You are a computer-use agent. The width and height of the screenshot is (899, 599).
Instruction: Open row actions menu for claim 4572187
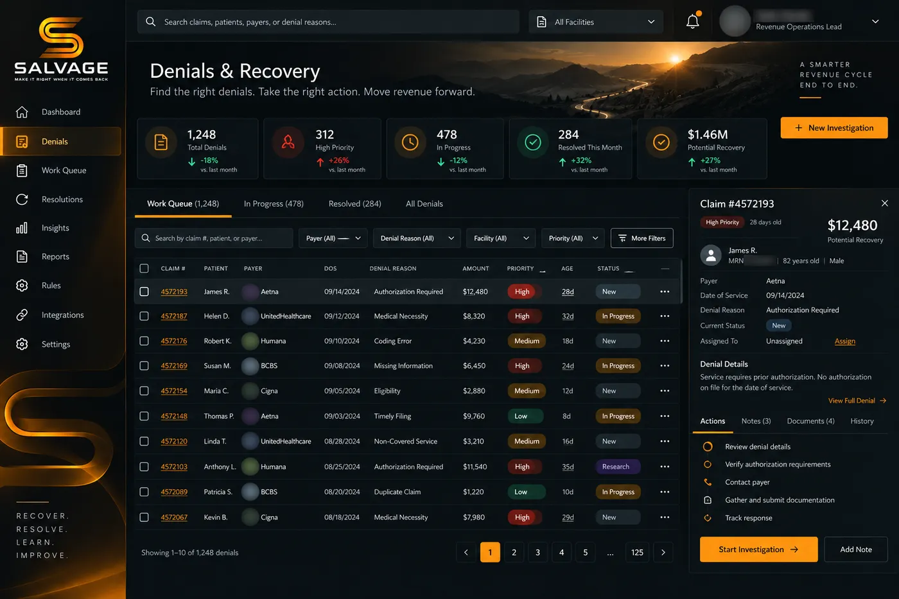665,316
